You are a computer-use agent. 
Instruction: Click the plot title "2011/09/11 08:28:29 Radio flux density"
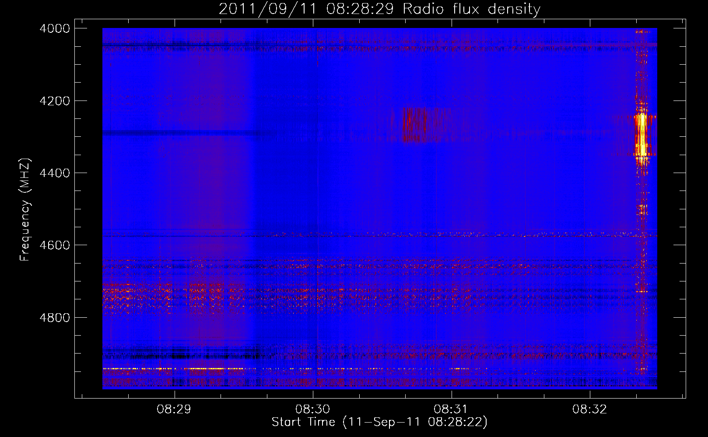[379, 9]
